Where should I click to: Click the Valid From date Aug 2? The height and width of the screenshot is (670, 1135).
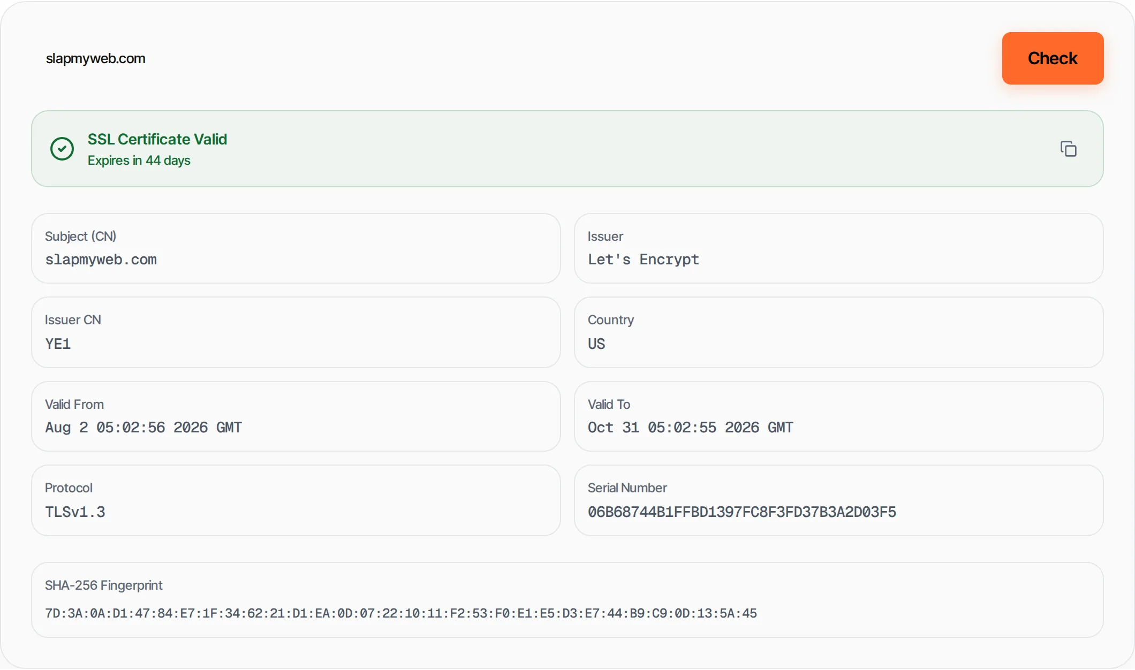[x=143, y=428]
